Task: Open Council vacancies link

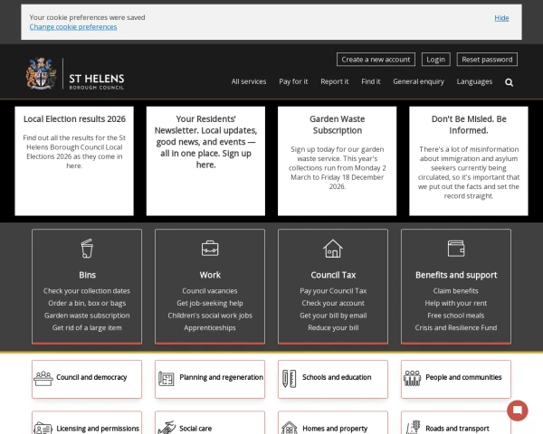Action: pyautogui.click(x=210, y=291)
